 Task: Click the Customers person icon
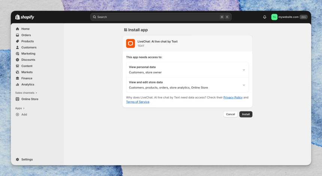[18, 48]
